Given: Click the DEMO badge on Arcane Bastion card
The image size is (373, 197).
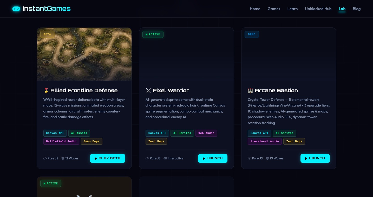Looking at the screenshot, I should (x=252, y=34).
